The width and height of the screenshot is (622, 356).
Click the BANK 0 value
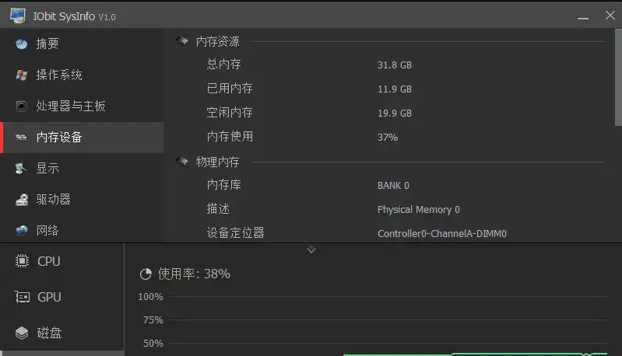[x=393, y=186]
